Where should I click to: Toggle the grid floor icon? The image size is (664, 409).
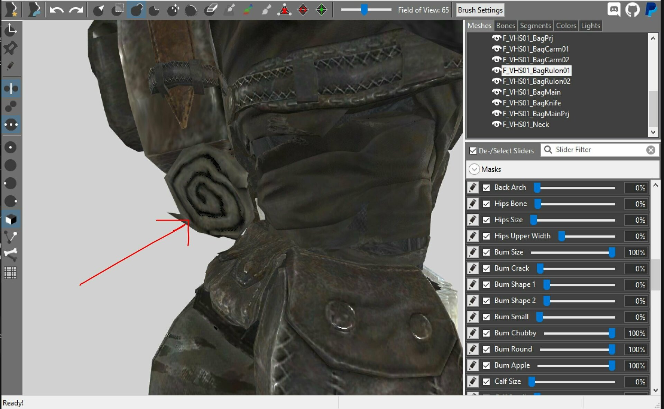tap(10, 273)
